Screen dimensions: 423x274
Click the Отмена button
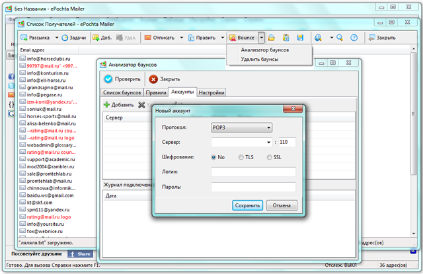click(x=282, y=205)
